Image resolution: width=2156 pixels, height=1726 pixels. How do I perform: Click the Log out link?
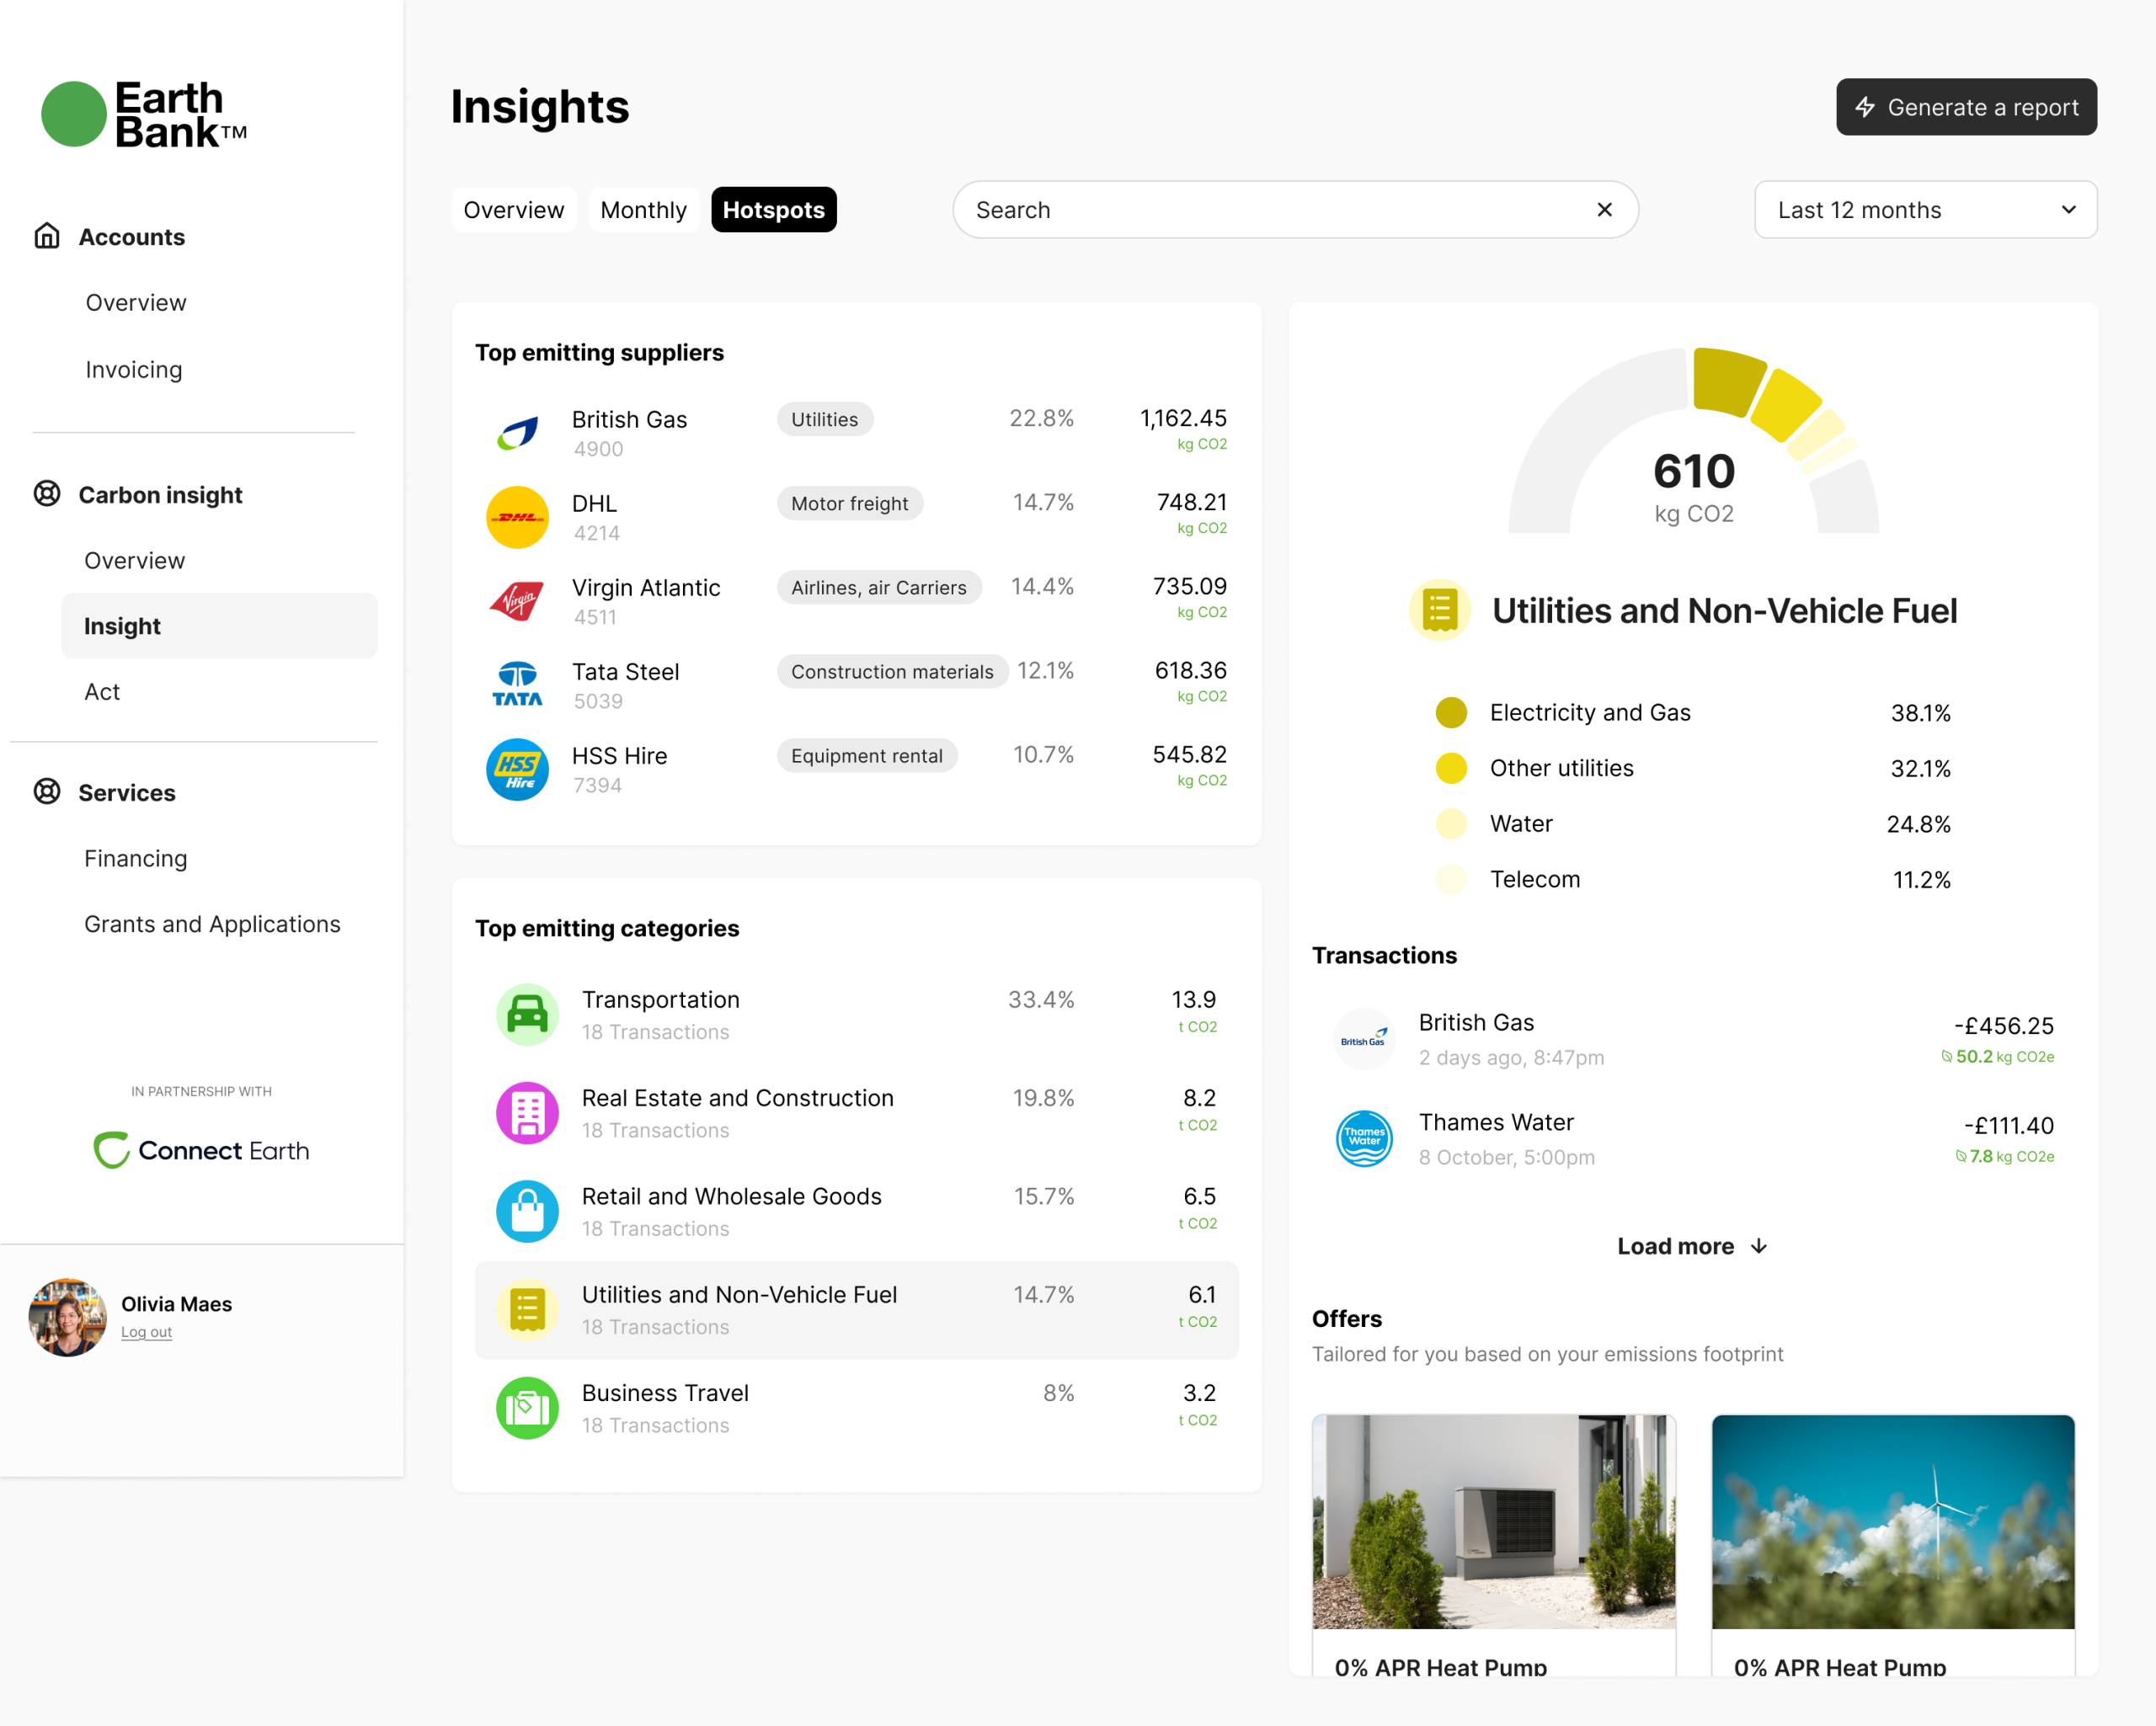tap(146, 1332)
